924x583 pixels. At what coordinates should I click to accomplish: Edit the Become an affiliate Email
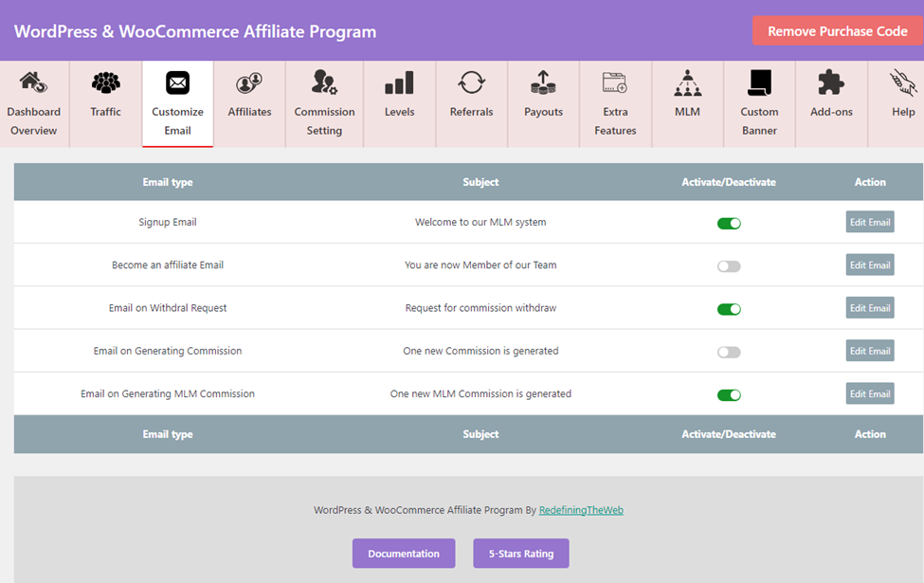tap(870, 265)
